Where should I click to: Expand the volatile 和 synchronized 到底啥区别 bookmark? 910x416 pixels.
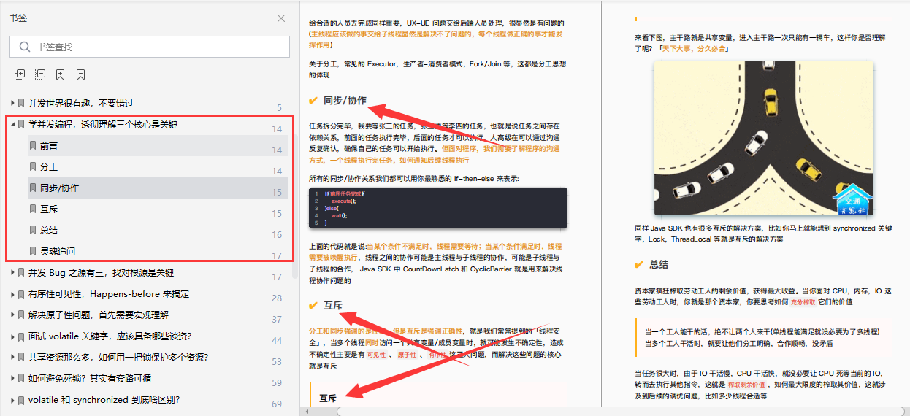coord(12,400)
